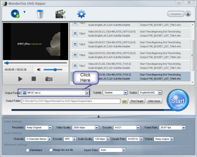Toggle the Title7 row icon
The height and width of the screenshot is (157, 197).
75,66
